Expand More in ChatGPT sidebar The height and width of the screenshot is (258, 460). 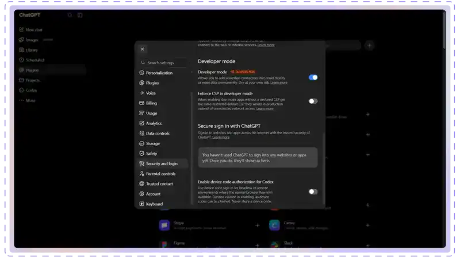[x=27, y=100]
